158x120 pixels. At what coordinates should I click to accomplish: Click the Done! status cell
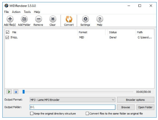(113, 37)
